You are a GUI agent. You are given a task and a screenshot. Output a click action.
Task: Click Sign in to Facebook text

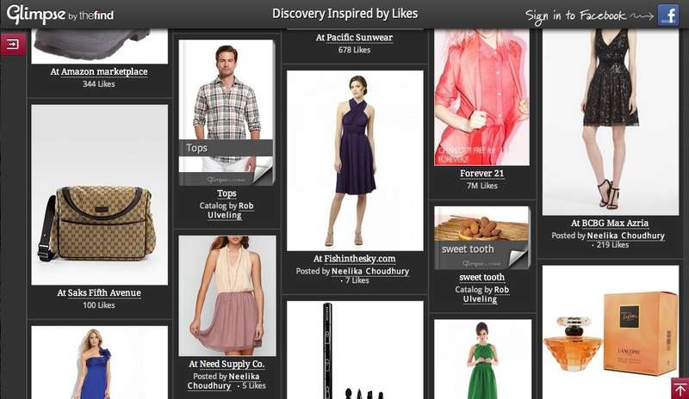(x=575, y=16)
